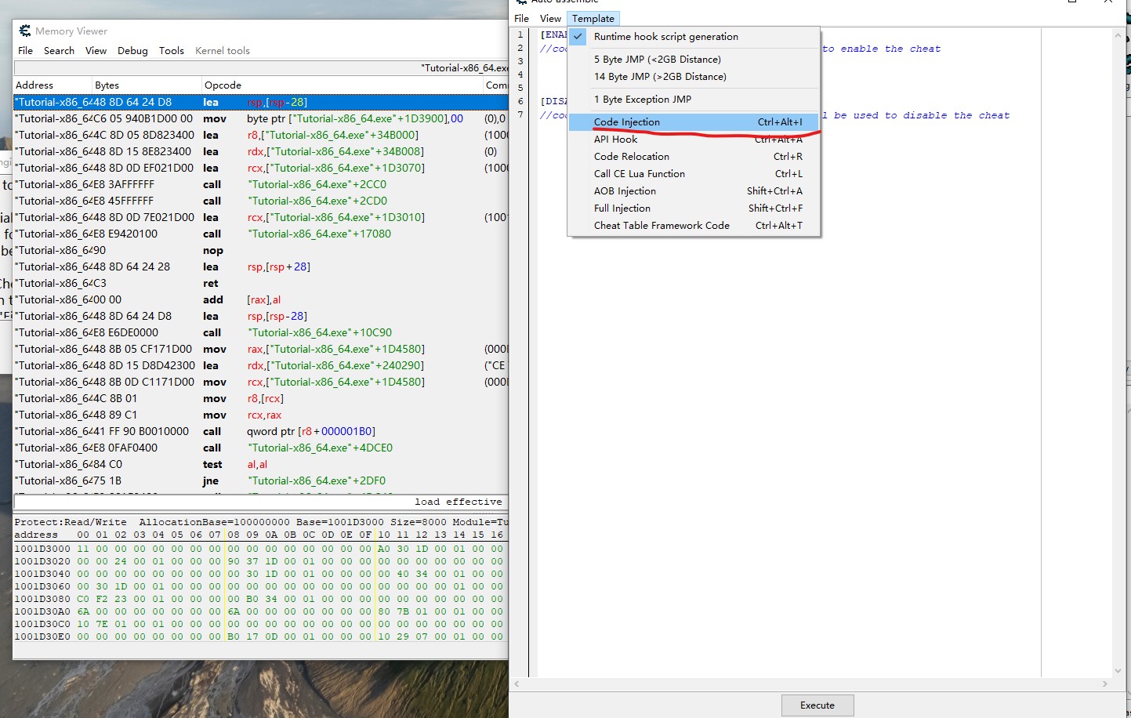Select the mov rcx,rax row

[261, 415]
